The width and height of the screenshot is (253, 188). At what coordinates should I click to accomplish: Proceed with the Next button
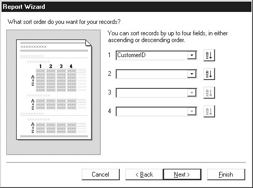[x=182, y=174]
